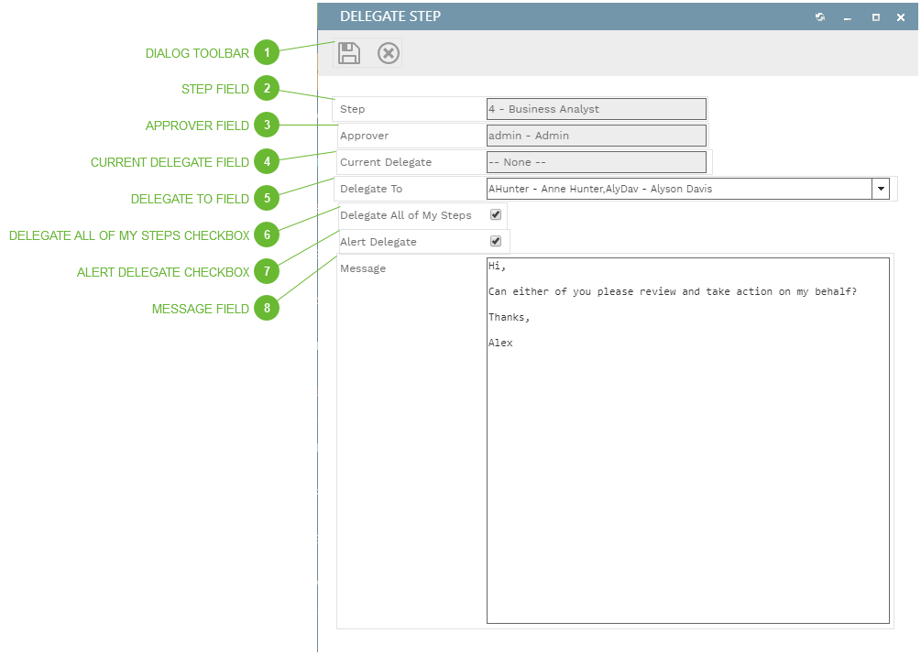Click green badge number 1 labeled Dialog Toolbar

coord(267,53)
